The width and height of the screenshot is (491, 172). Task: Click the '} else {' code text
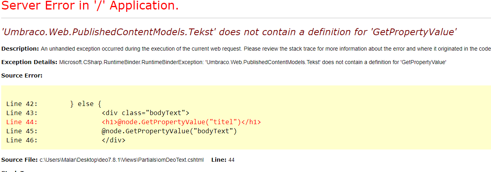click(x=86, y=104)
